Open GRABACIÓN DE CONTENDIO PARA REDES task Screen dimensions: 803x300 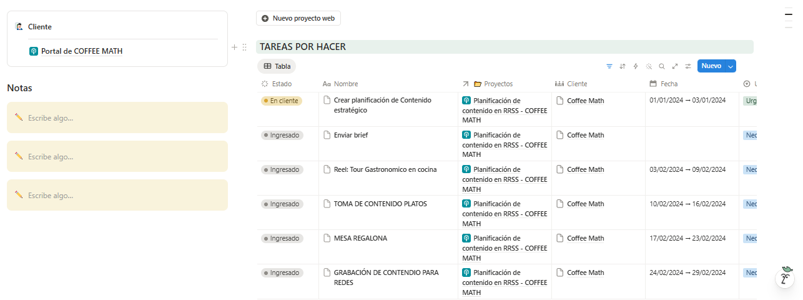387,277
